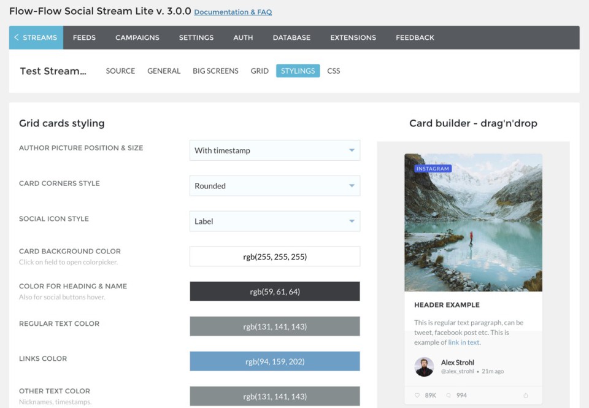Click 'link in text' in card preview
This screenshot has width=589, height=408.
464,342
